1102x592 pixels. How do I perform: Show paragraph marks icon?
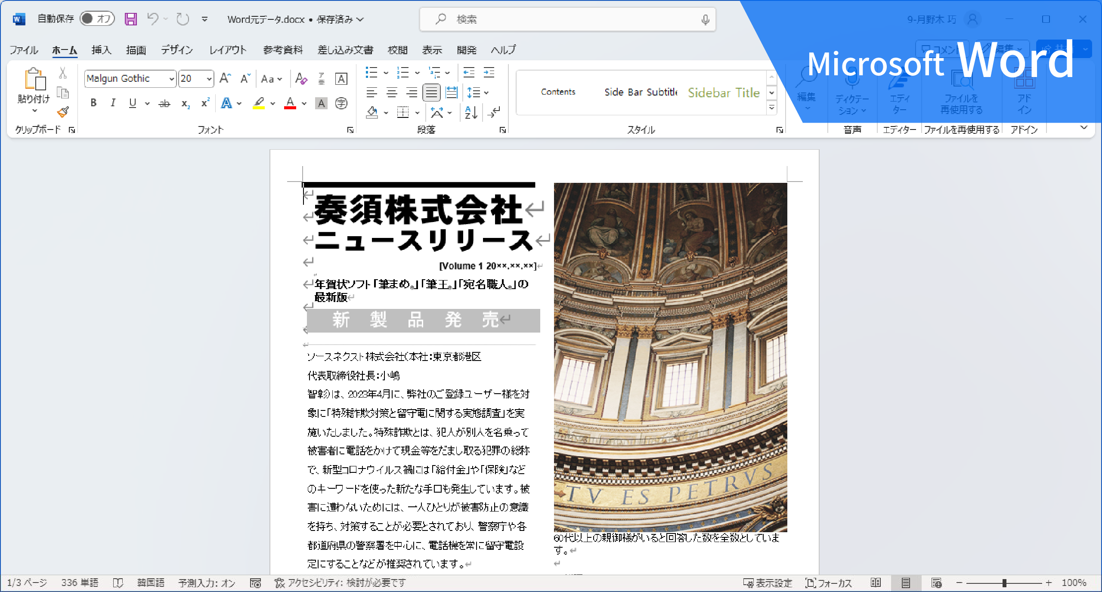[x=494, y=113]
